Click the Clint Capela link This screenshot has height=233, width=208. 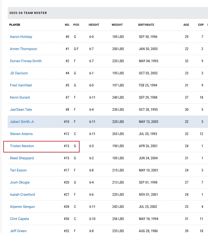tap(20, 219)
